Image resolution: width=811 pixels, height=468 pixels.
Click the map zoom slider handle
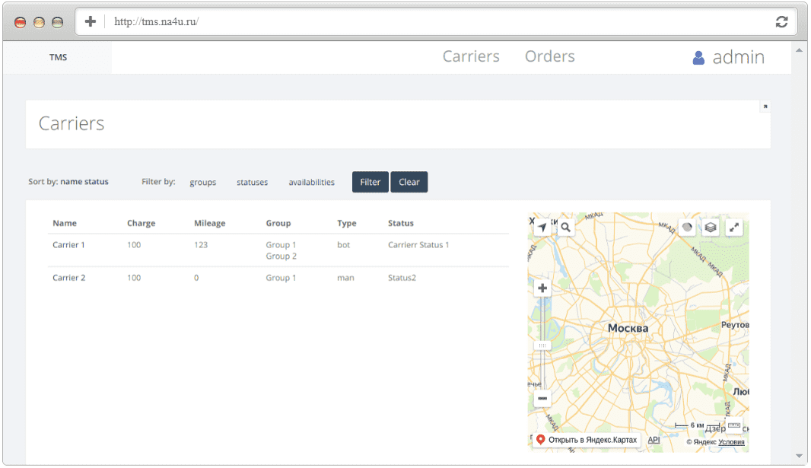pos(542,345)
